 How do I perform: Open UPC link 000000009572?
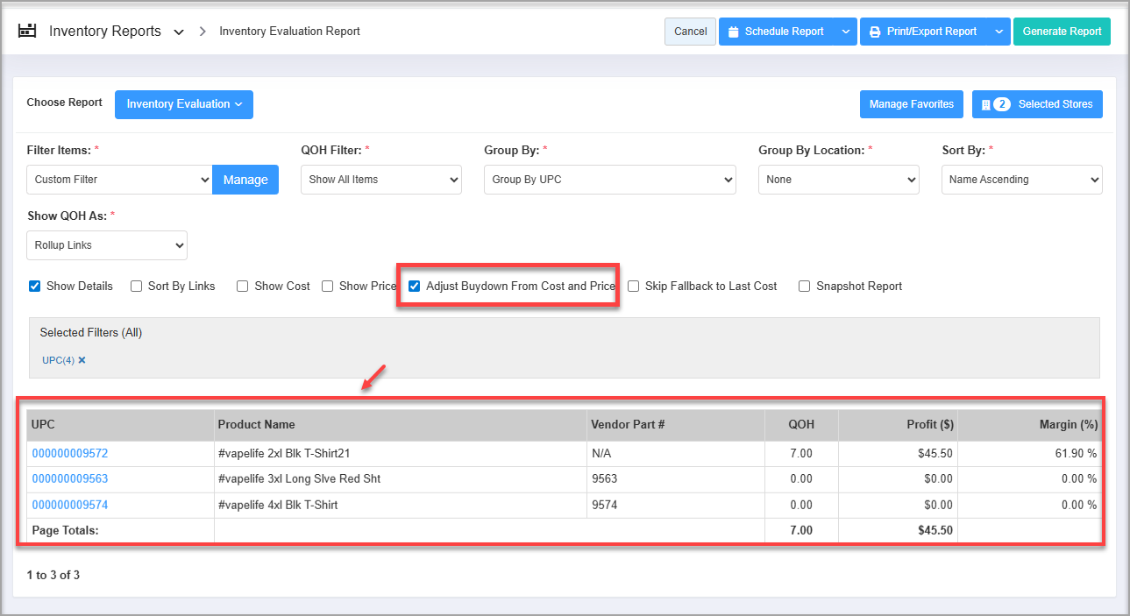point(70,453)
